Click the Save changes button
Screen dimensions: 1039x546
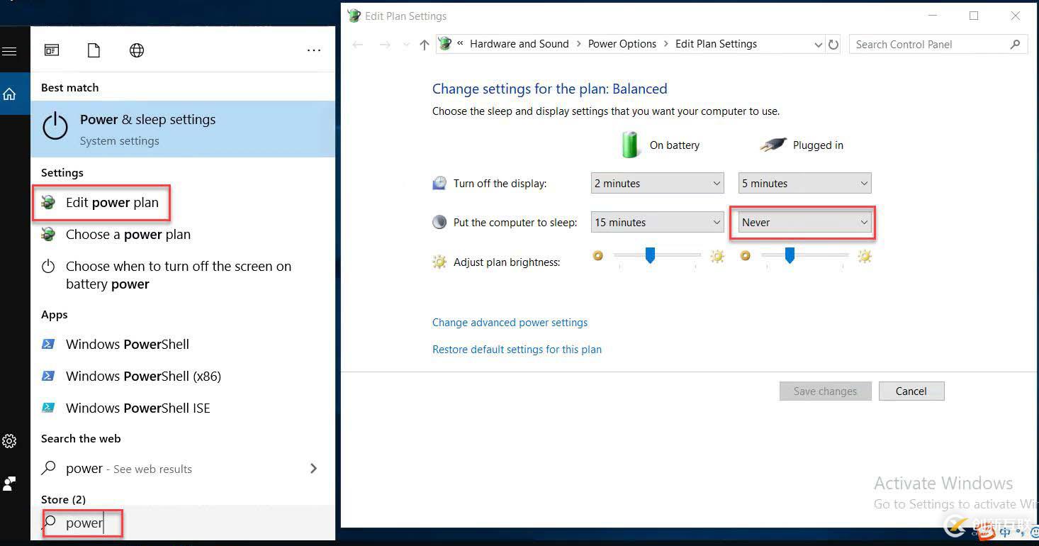(x=825, y=391)
